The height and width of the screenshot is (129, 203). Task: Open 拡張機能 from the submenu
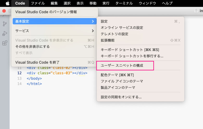pyautogui.click(x=141, y=40)
